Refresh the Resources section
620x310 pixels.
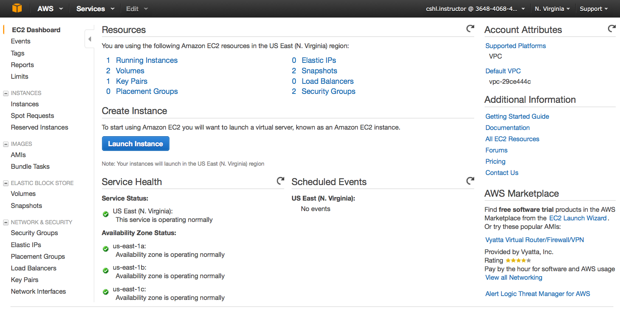[x=470, y=28]
